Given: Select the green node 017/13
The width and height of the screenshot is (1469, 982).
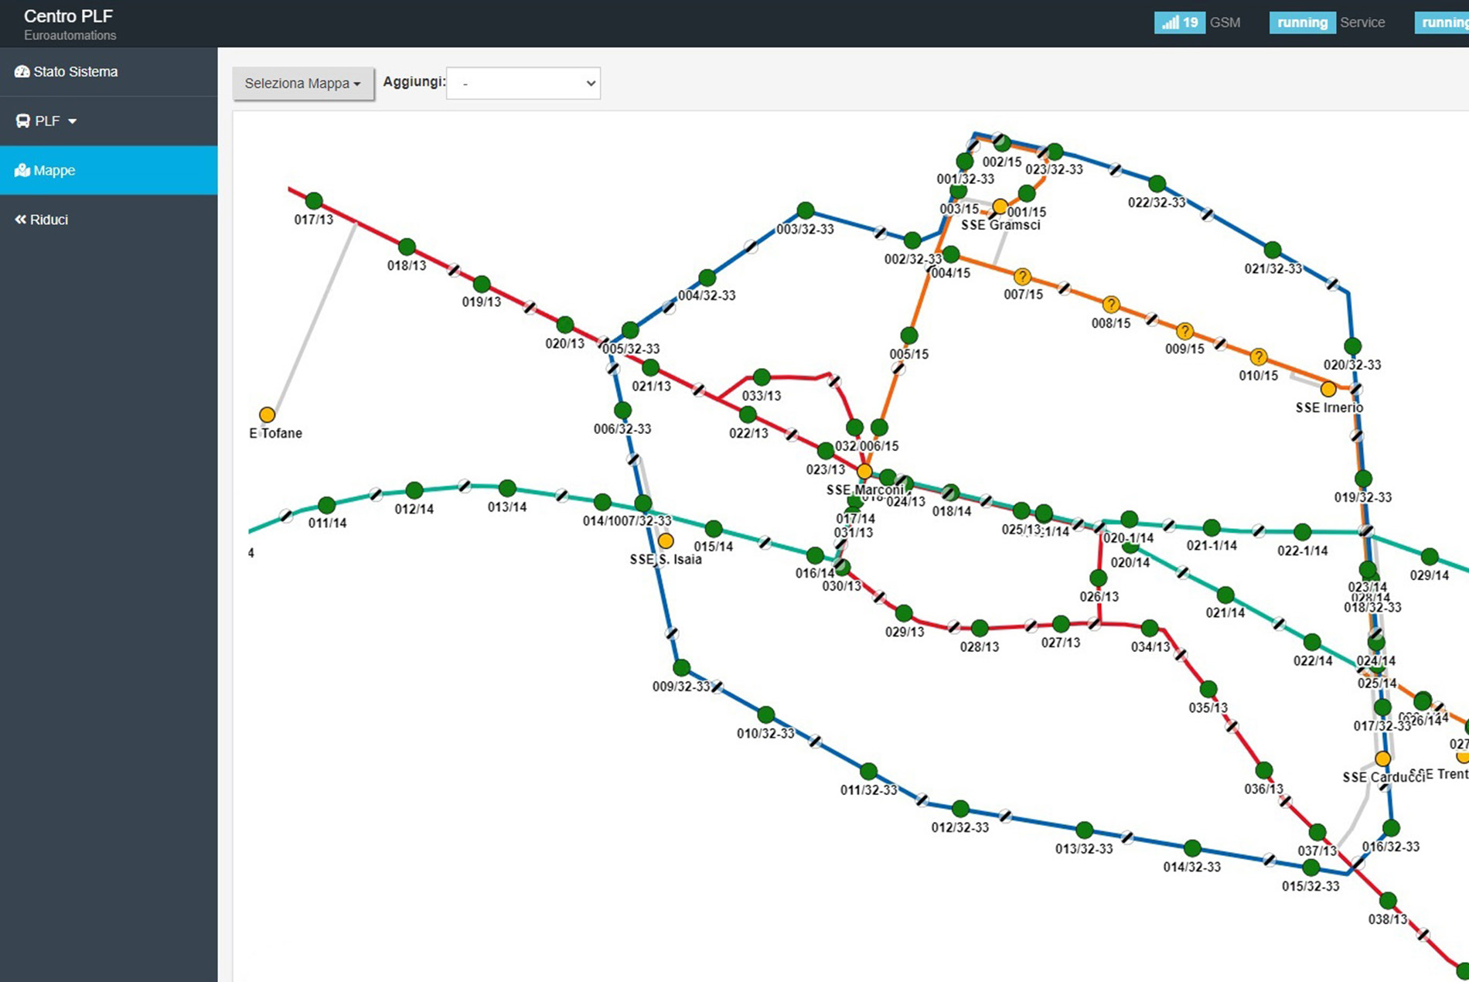Looking at the screenshot, I should [x=314, y=201].
